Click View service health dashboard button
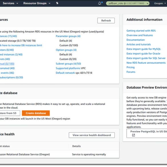167x167 pixels. tap(92, 135)
